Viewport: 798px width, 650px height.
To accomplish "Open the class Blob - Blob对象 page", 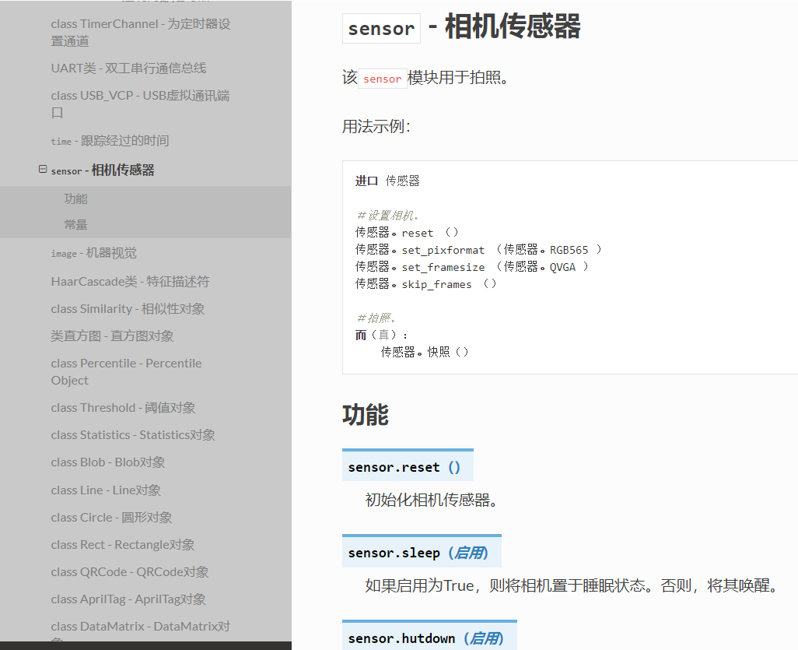I will click(x=107, y=462).
